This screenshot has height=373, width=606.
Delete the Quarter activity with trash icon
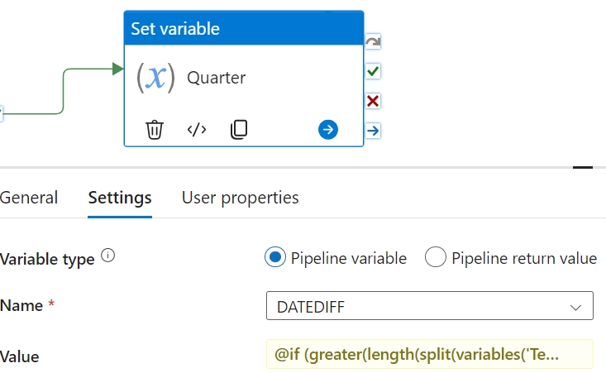pos(155,130)
